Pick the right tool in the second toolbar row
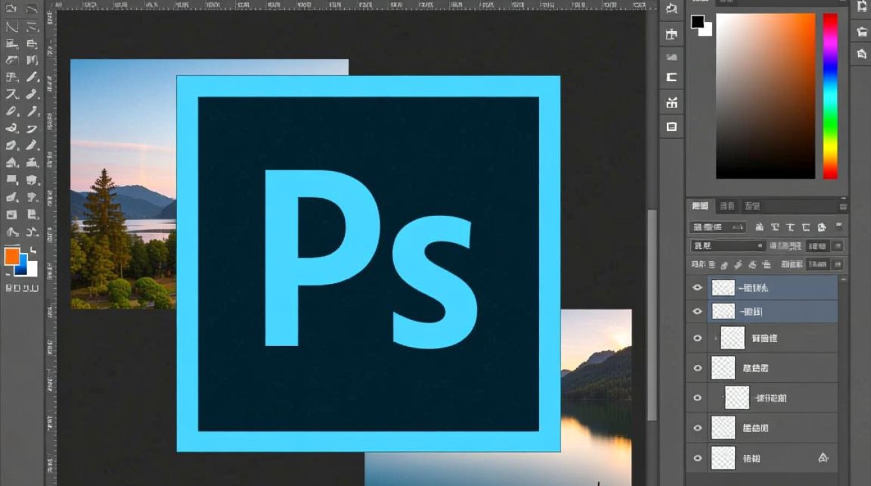 tap(32, 27)
